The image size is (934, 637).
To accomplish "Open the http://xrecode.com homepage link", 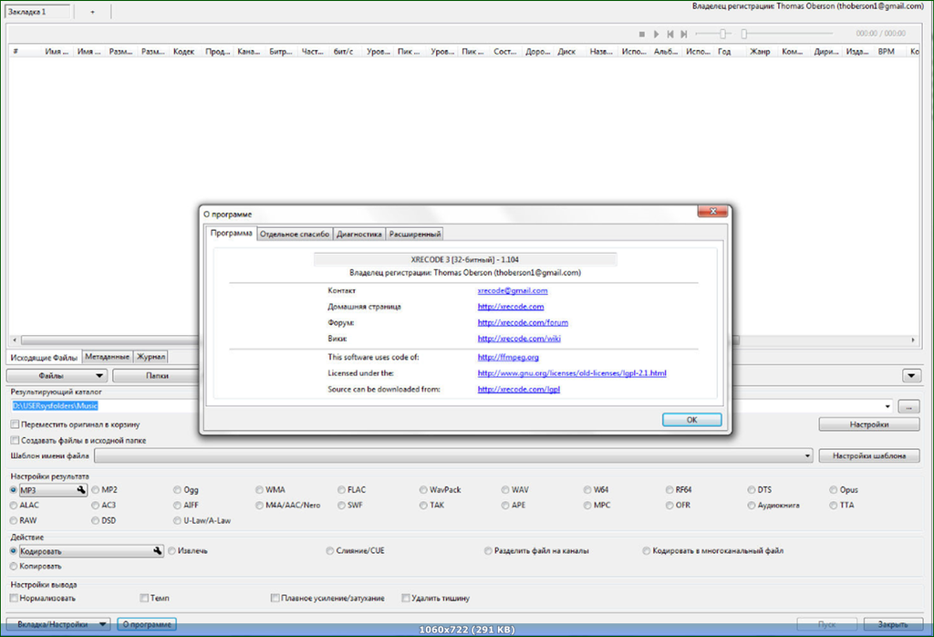I will [511, 307].
